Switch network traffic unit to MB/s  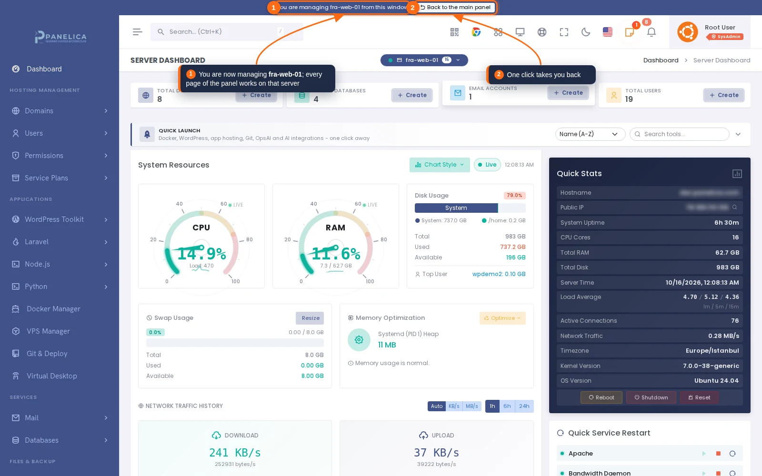[472, 406]
